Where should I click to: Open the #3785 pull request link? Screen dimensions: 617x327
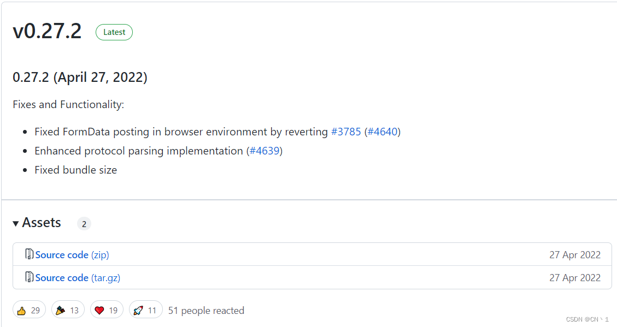(346, 132)
